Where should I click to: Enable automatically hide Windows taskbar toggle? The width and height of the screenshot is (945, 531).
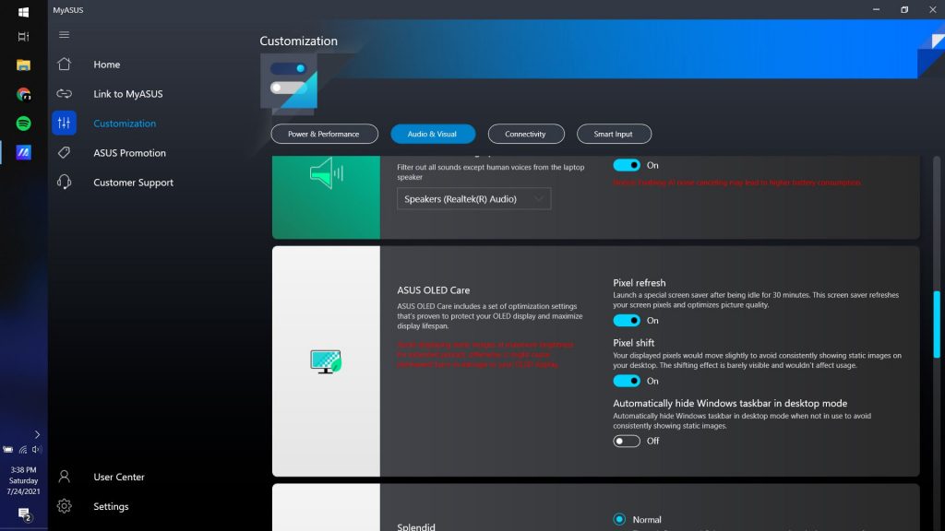coord(627,441)
